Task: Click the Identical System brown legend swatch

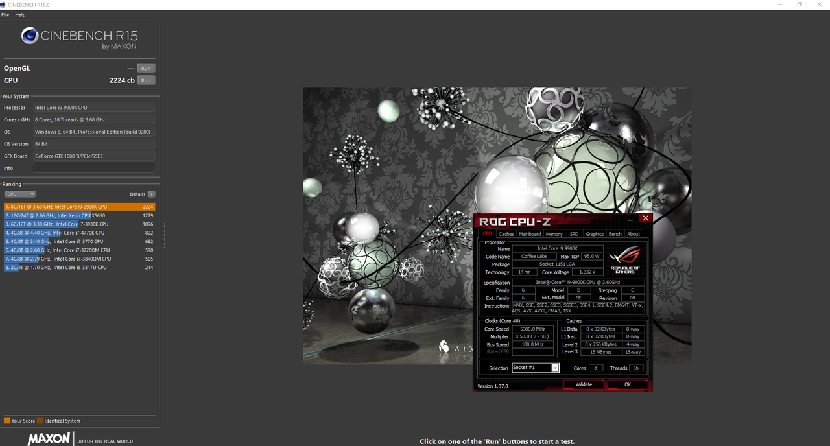Action: [x=40, y=421]
